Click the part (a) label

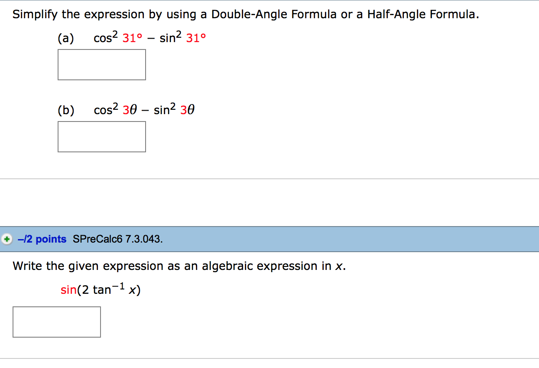click(x=65, y=39)
